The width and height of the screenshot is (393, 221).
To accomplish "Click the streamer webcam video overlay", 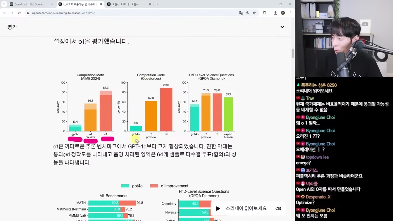I will point(344,38).
